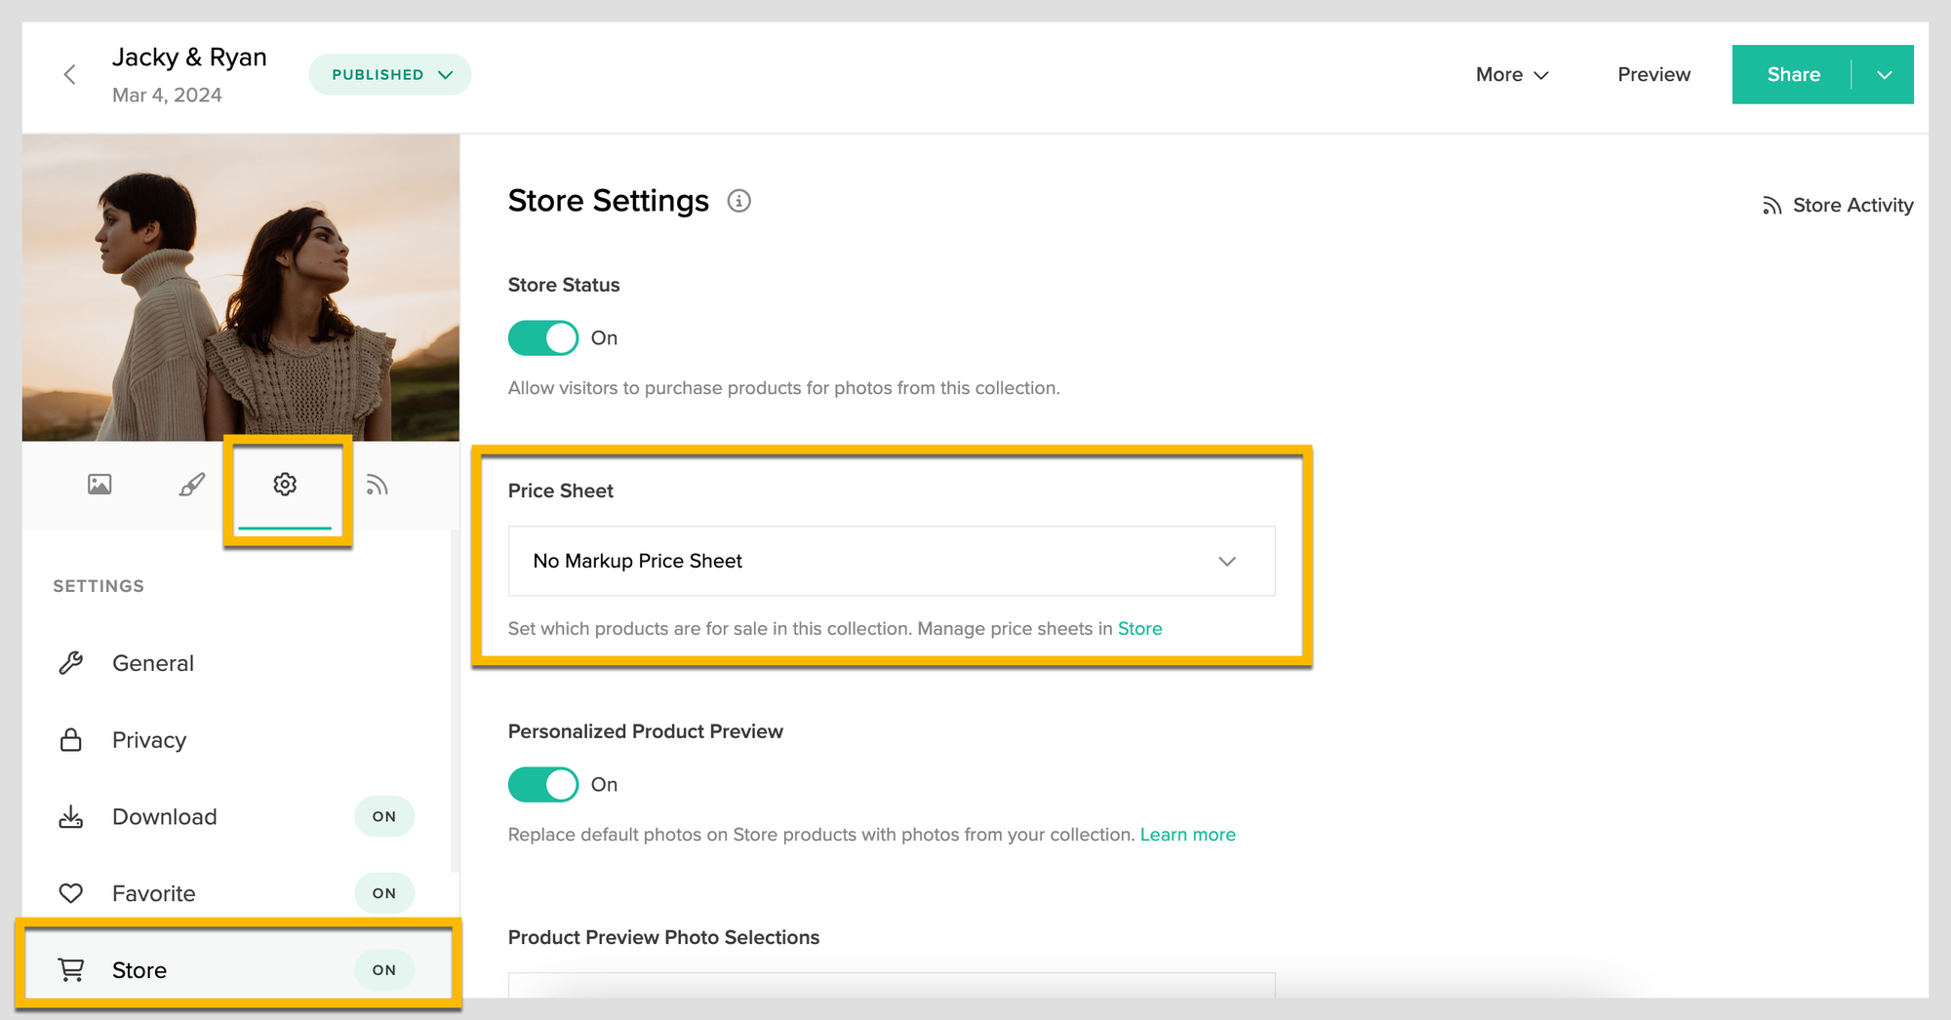This screenshot has width=1951, height=1020.
Task: Select the settings gear tab icon
Action: click(285, 485)
